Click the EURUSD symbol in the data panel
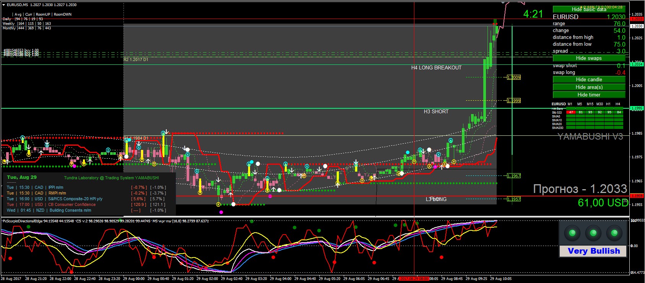Screen dimensions: 645x283 point(565,17)
